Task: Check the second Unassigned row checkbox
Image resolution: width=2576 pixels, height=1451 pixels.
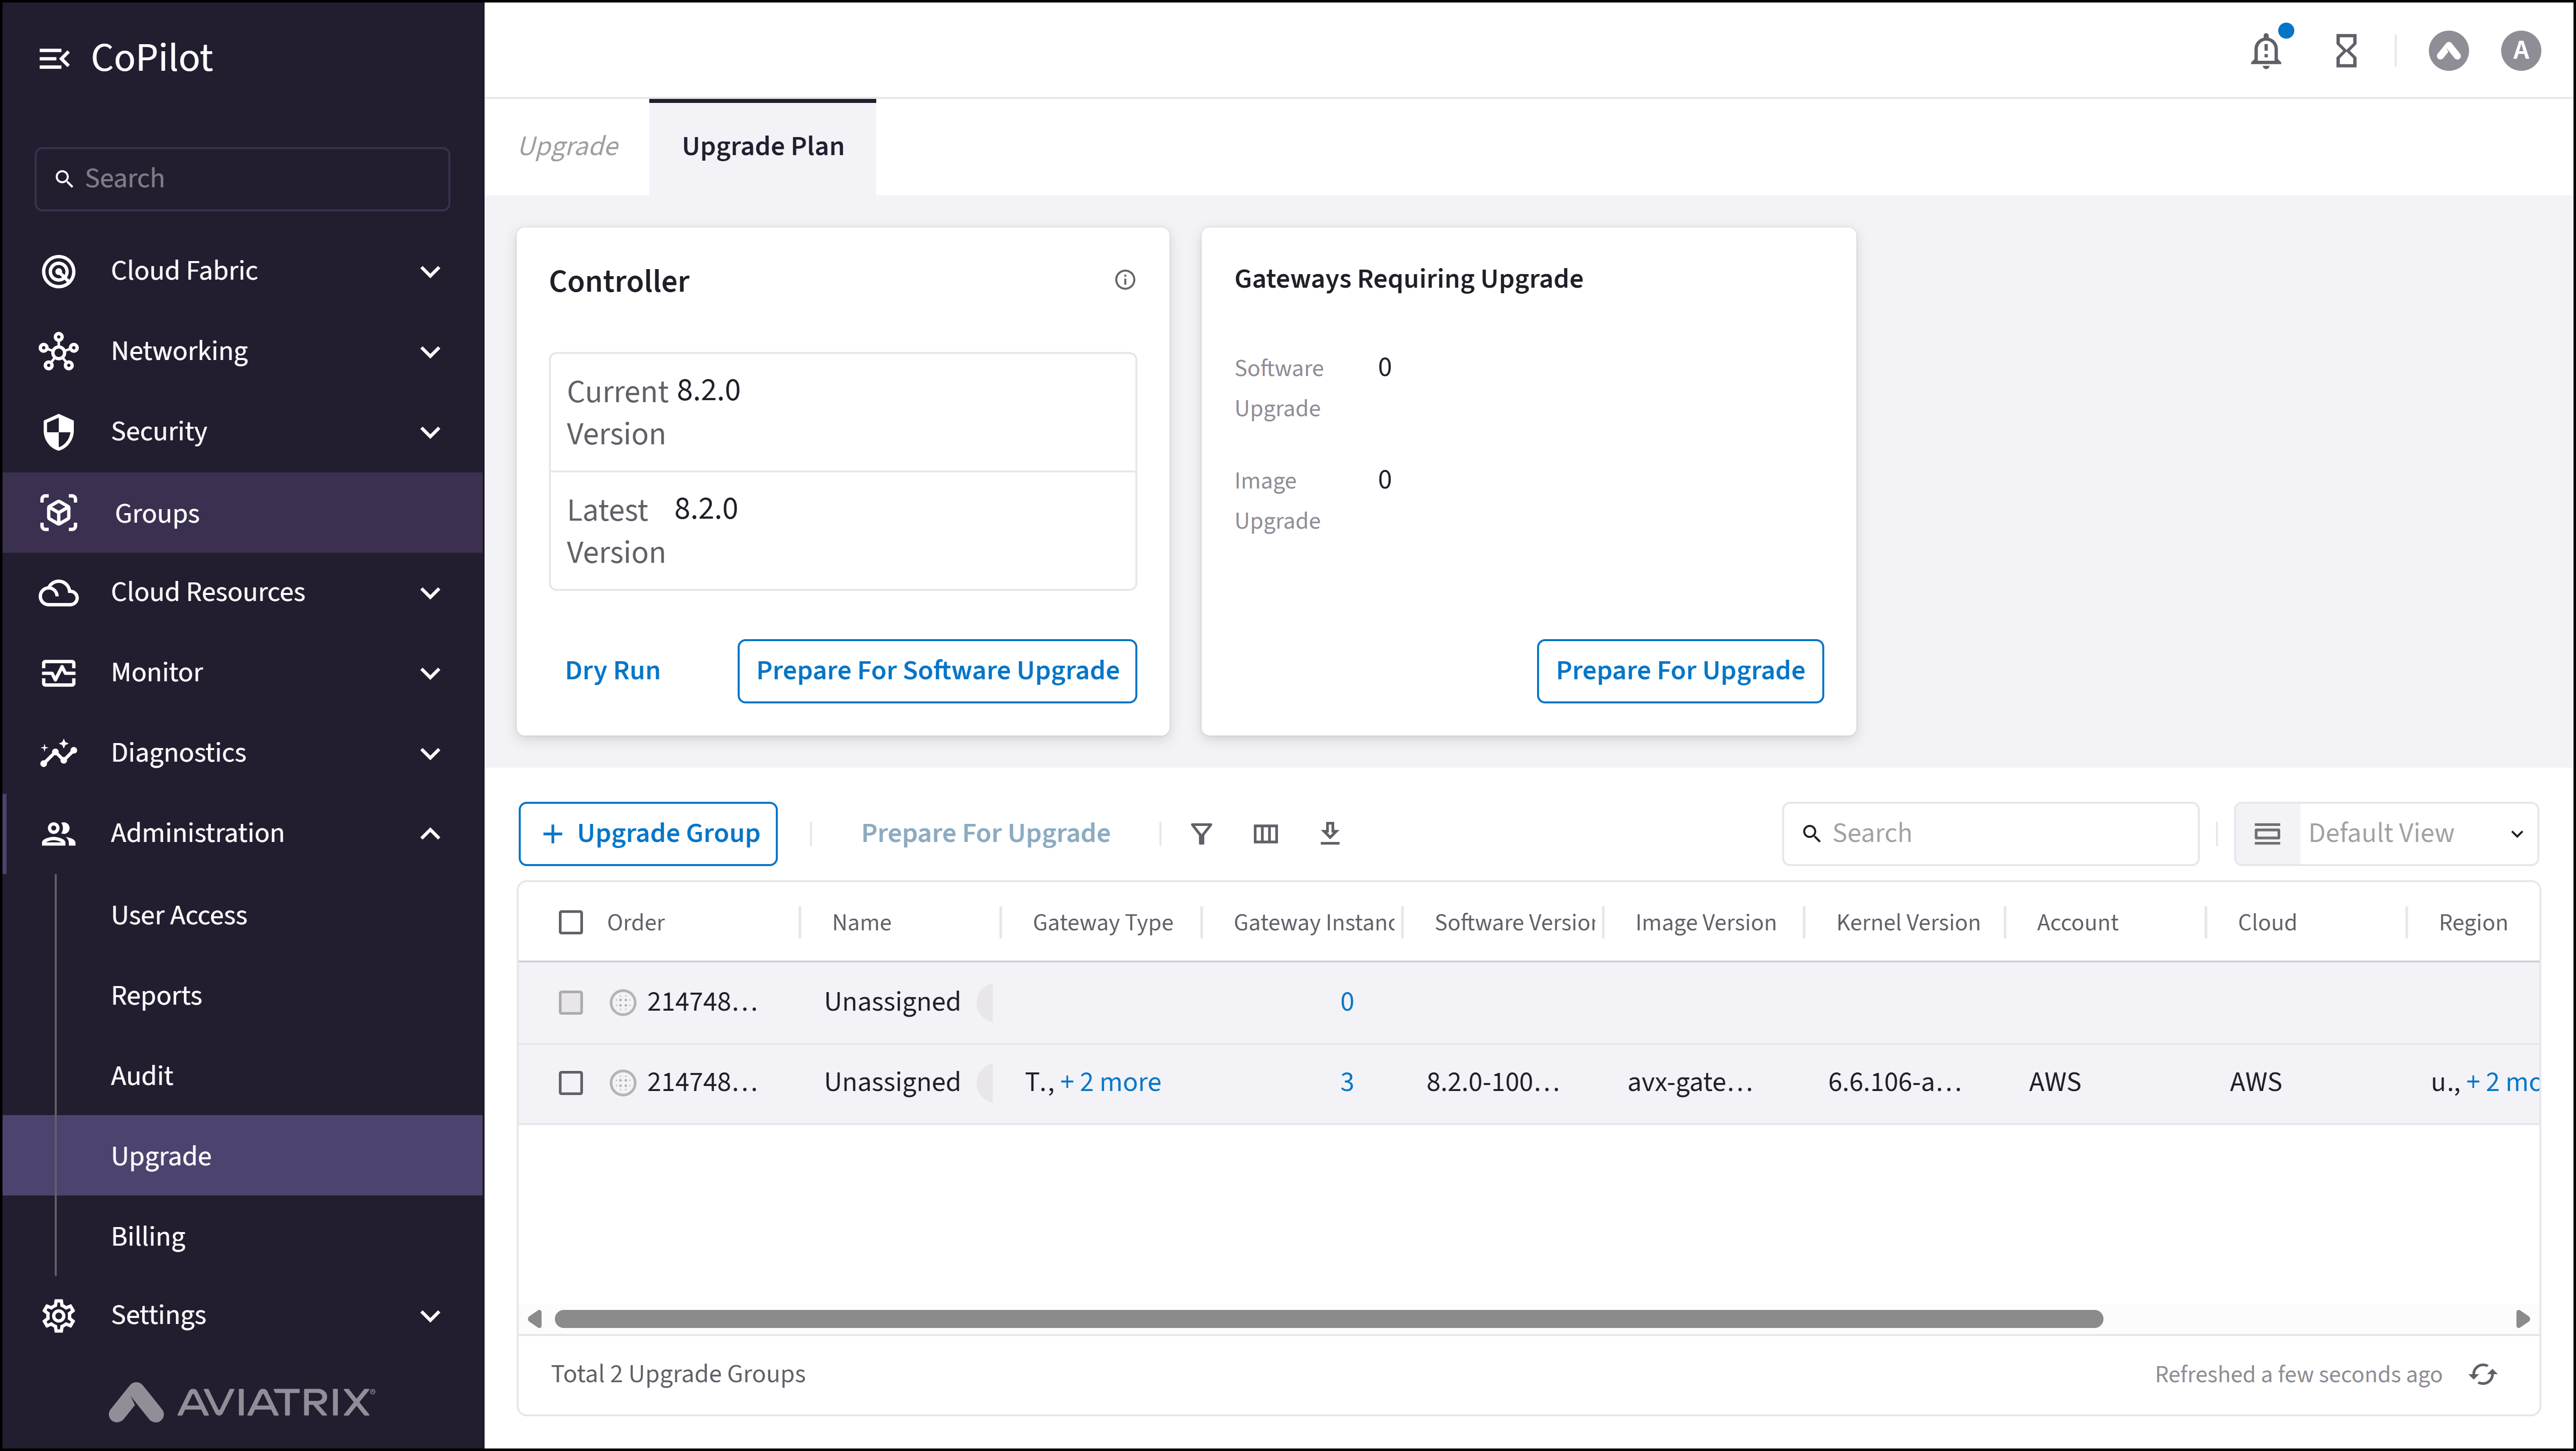Action: [571, 1082]
